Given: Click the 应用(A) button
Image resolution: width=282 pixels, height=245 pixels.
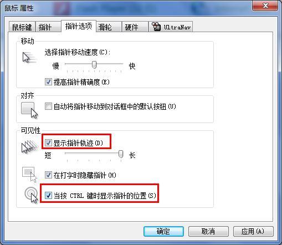Looking at the screenshot, I should point(253,231).
